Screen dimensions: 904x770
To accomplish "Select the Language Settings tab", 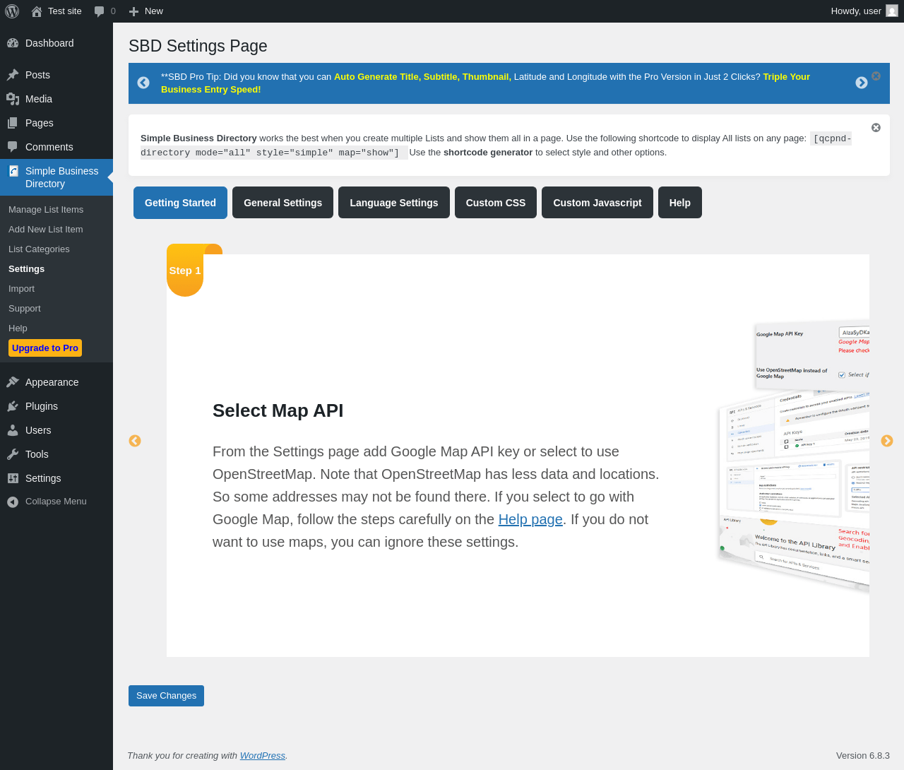I will tap(393, 203).
